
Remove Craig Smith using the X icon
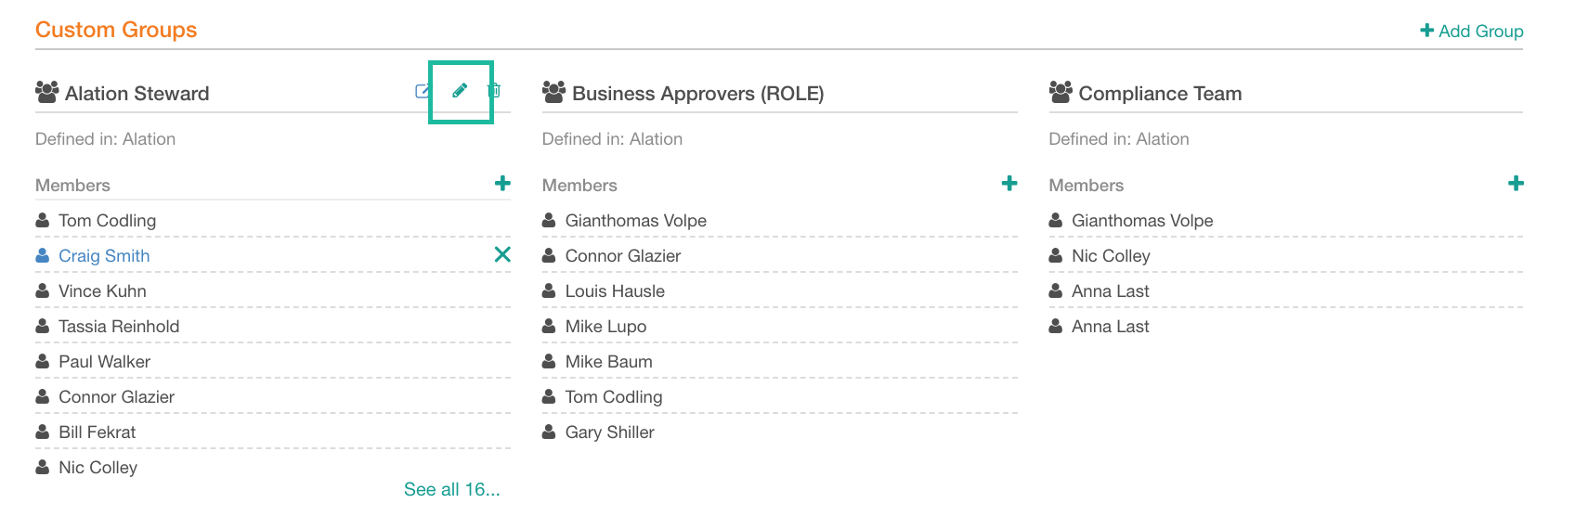coord(502,254)
